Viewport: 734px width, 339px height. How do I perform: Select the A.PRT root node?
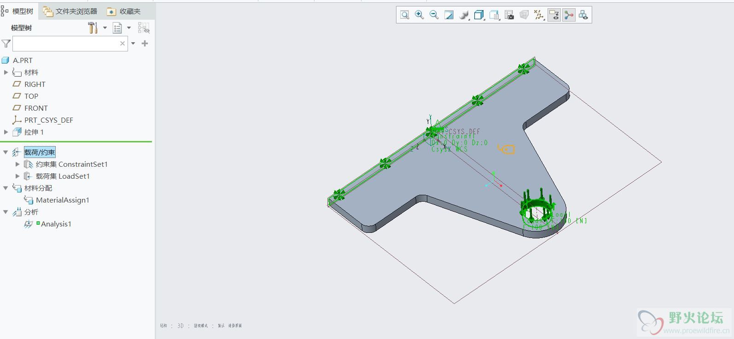pyautogui.click(x=23, y=60)
